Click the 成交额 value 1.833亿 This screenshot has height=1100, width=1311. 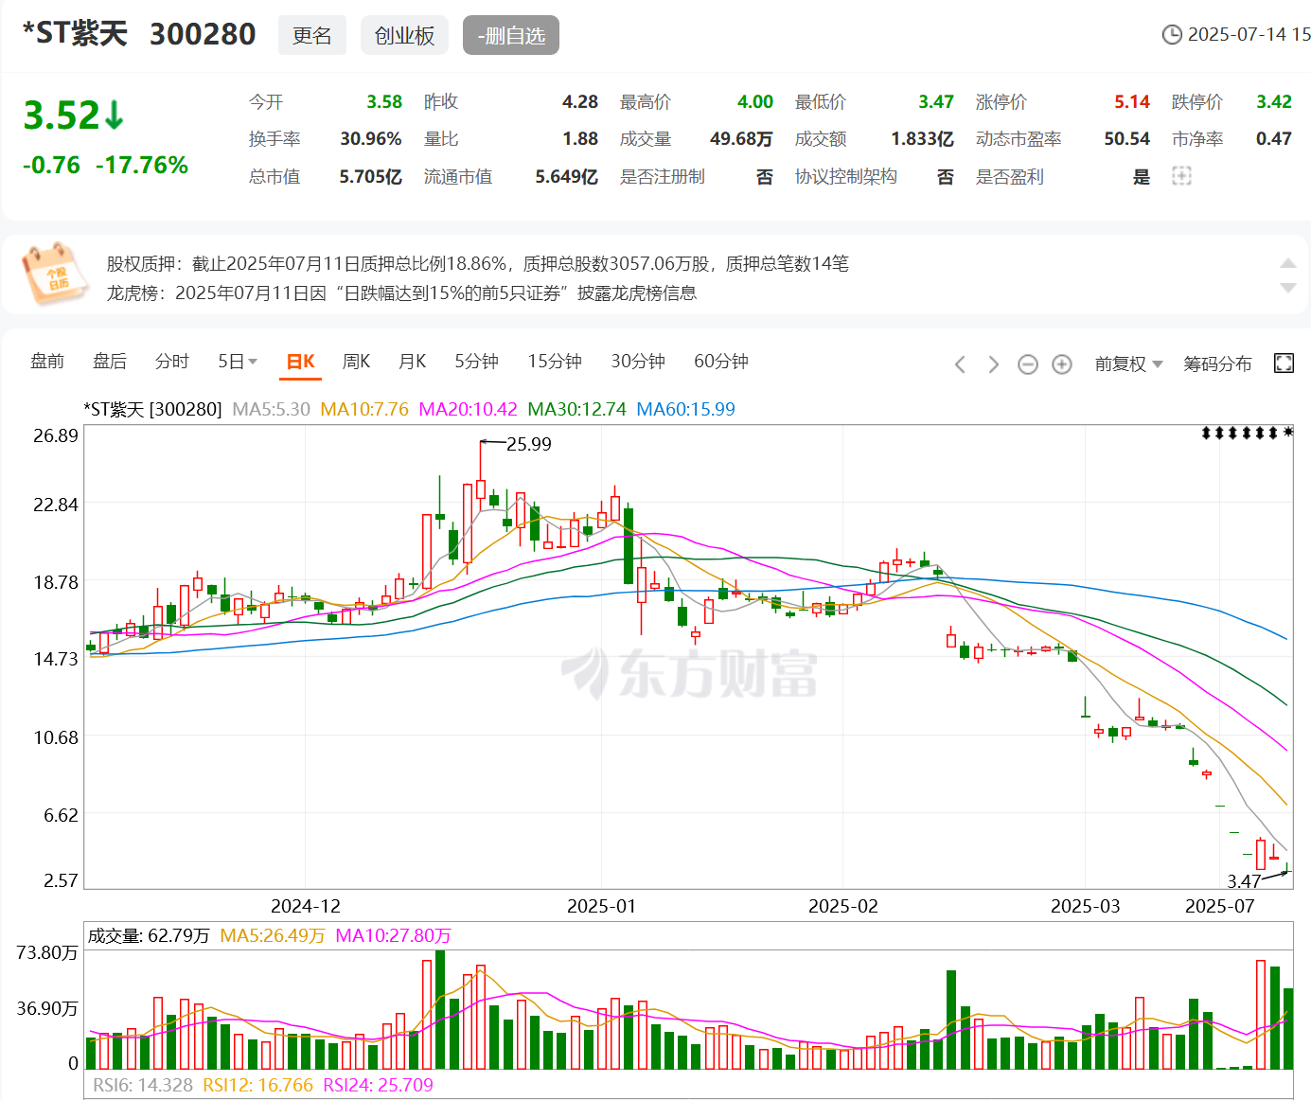click(922, 139)
